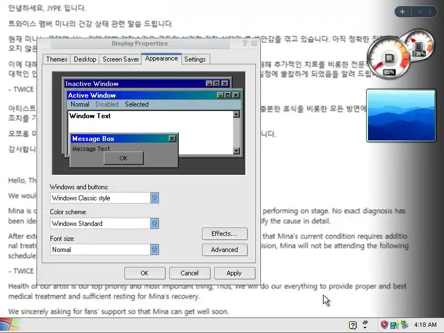Click the 4:18 AM taskbar clock
Viewport: 444px width, 333px height.
[x=425, y=325]
